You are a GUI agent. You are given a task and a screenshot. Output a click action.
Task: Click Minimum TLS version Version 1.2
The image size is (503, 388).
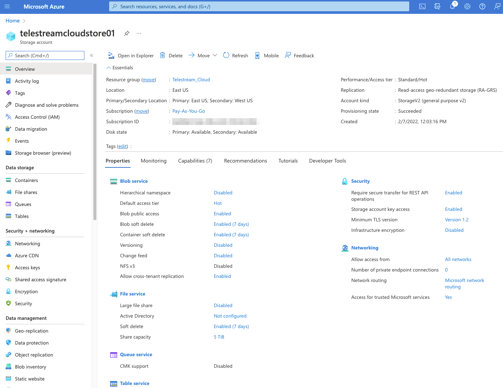[456, 219]
